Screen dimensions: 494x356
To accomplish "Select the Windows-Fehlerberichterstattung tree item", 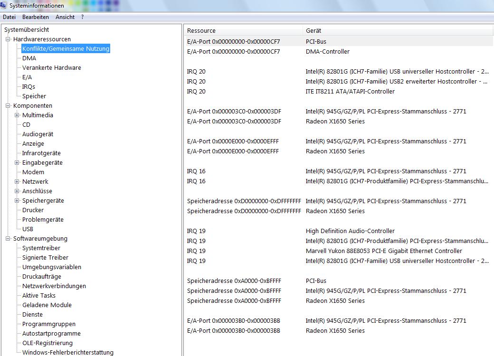I will [x=68, y=352].
